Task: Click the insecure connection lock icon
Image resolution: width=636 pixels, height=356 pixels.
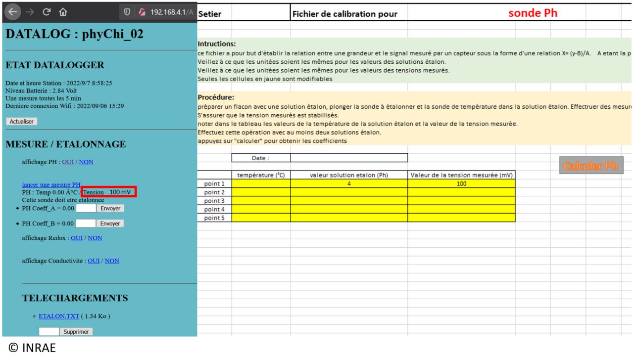Action: click(x=141, y=12)
